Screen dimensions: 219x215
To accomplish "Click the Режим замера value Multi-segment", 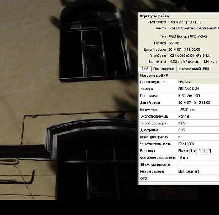I will tap(189, 171).
